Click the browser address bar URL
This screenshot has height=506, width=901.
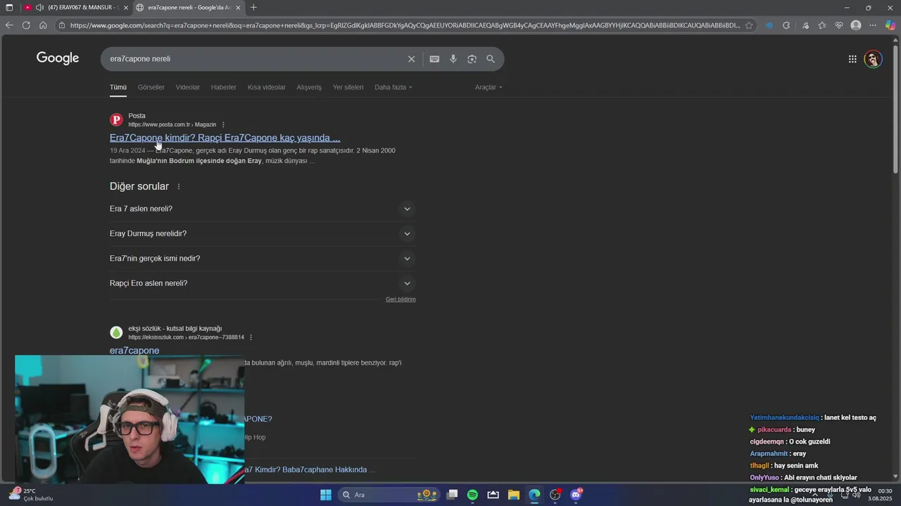coord(405,25)
